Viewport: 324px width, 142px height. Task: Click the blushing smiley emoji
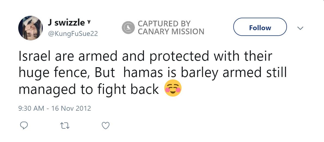tap(173, 89)
